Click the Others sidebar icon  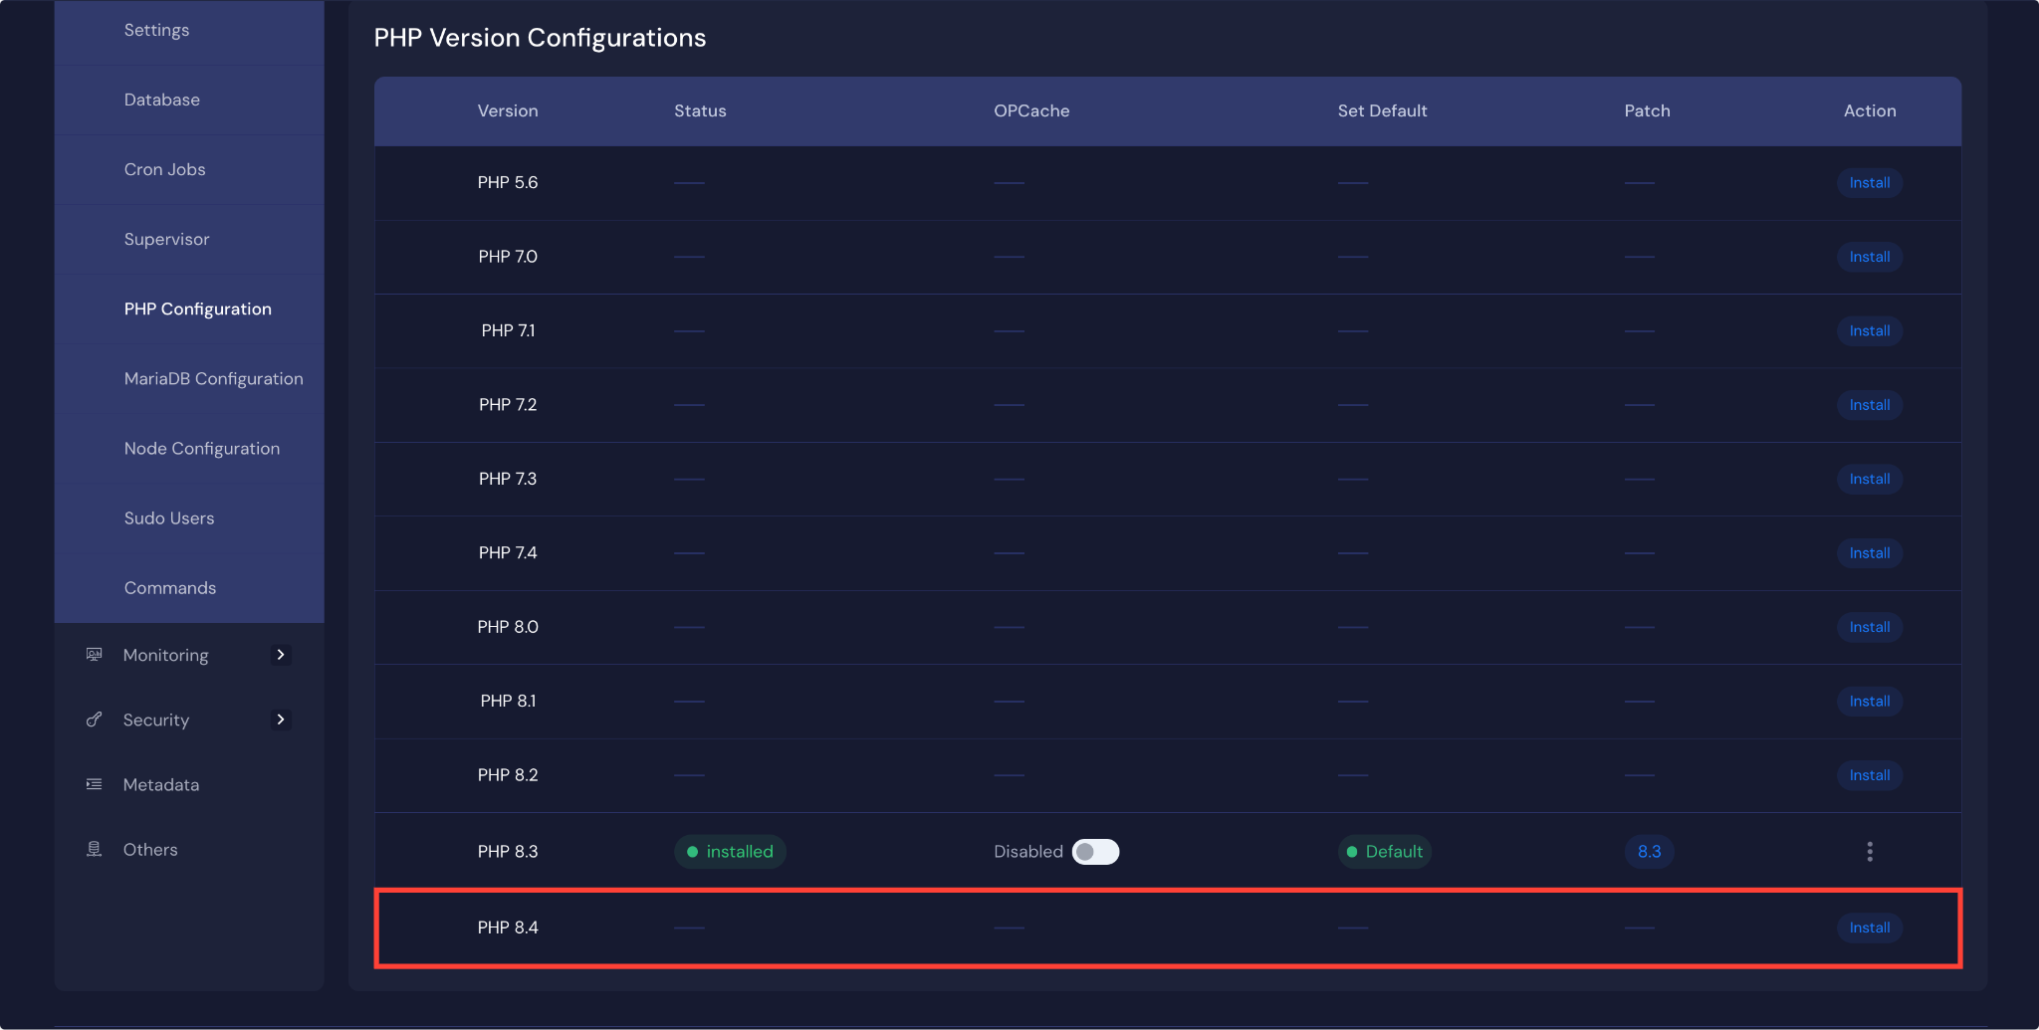(x=95, y=849)
